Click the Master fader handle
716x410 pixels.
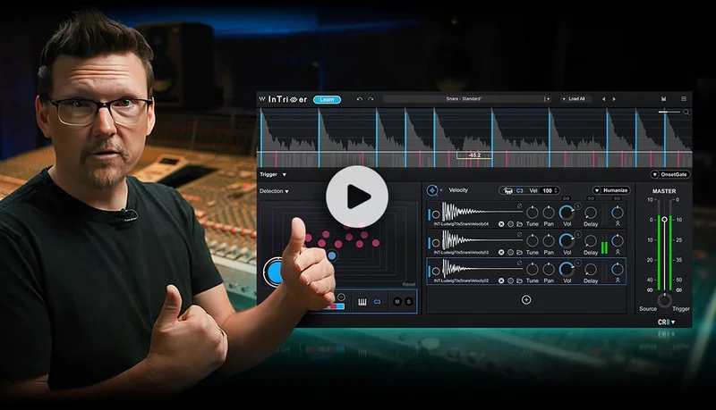point(664,220)
